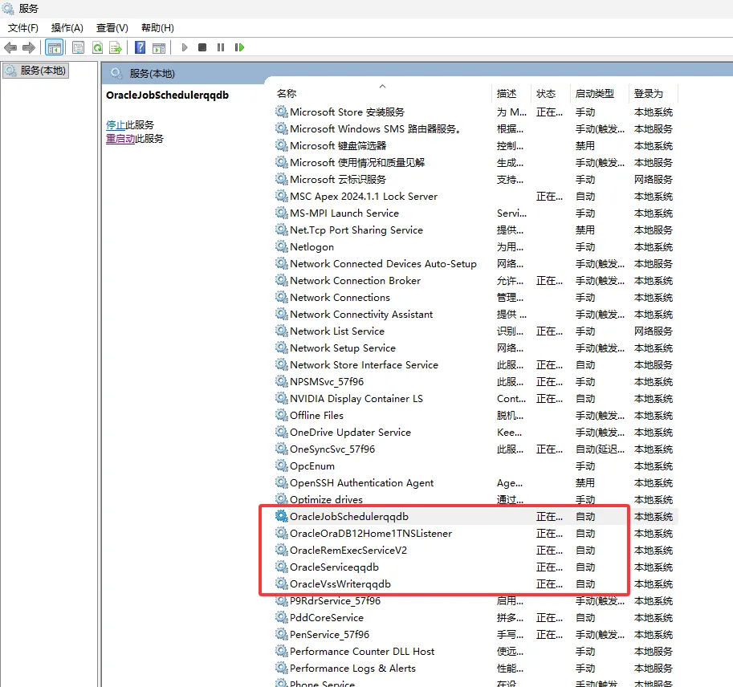Viewport: 733px width, 687px height.
Task: Open the Help question-mark icon
Action: pyautogui.click(x=140, y=47)
